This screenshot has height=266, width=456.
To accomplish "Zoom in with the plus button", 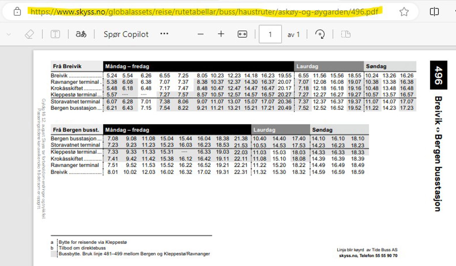I will tap(221, 34).
